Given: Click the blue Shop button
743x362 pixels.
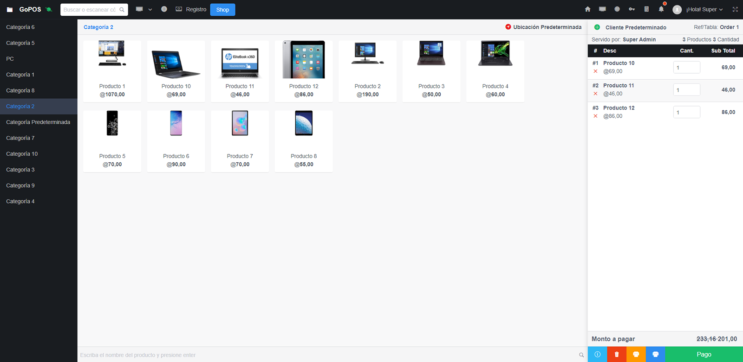Looking at the screenshot, I should coord(222,10).
